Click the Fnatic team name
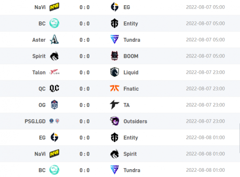 click(131, 89)
